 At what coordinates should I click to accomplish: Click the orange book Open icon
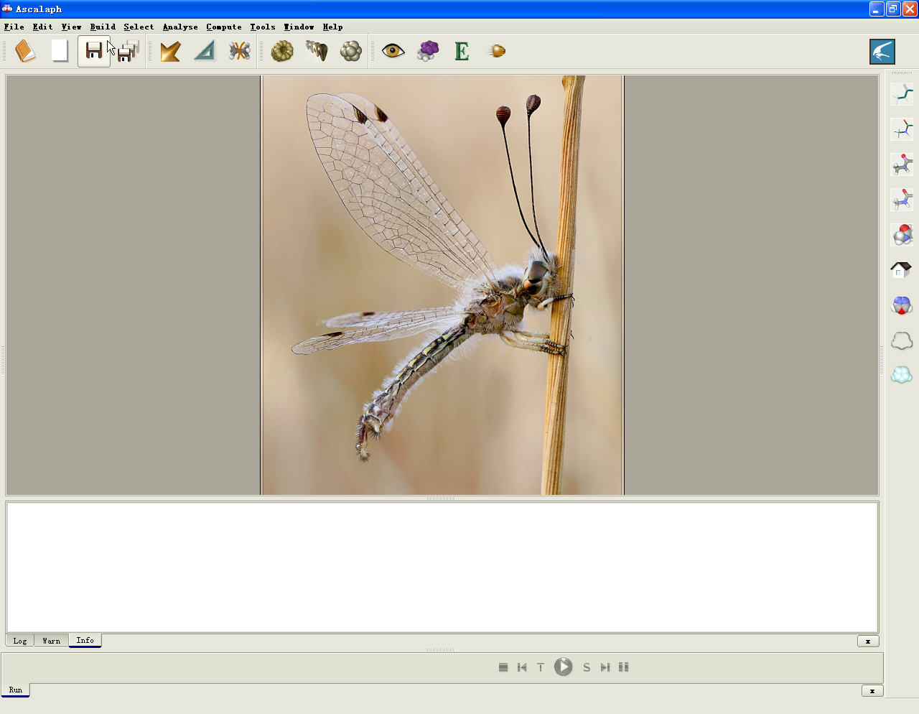point(25,51)
